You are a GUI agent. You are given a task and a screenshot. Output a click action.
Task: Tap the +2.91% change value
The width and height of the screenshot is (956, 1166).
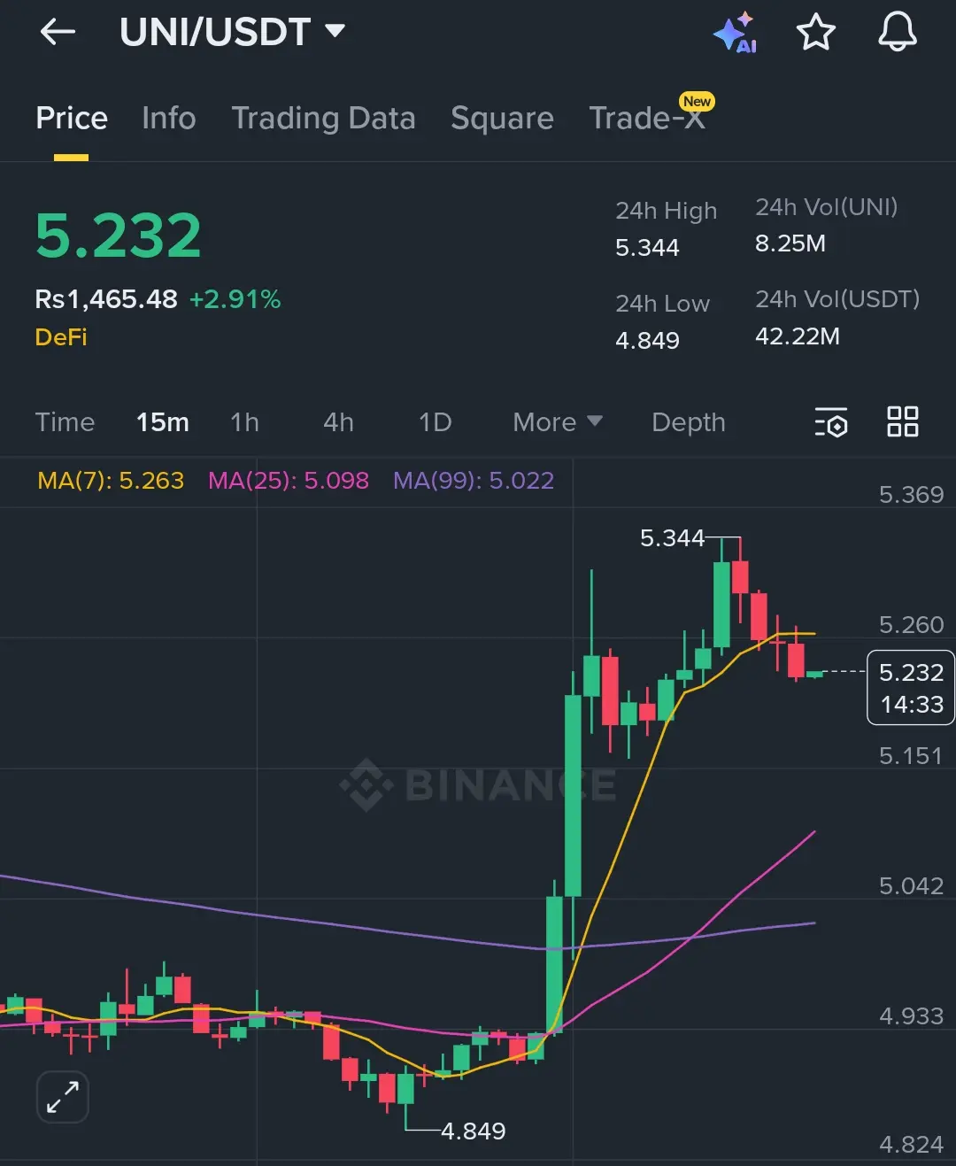point(235,299)
